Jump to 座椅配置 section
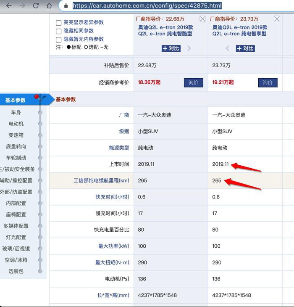 (x=16, y=214)
